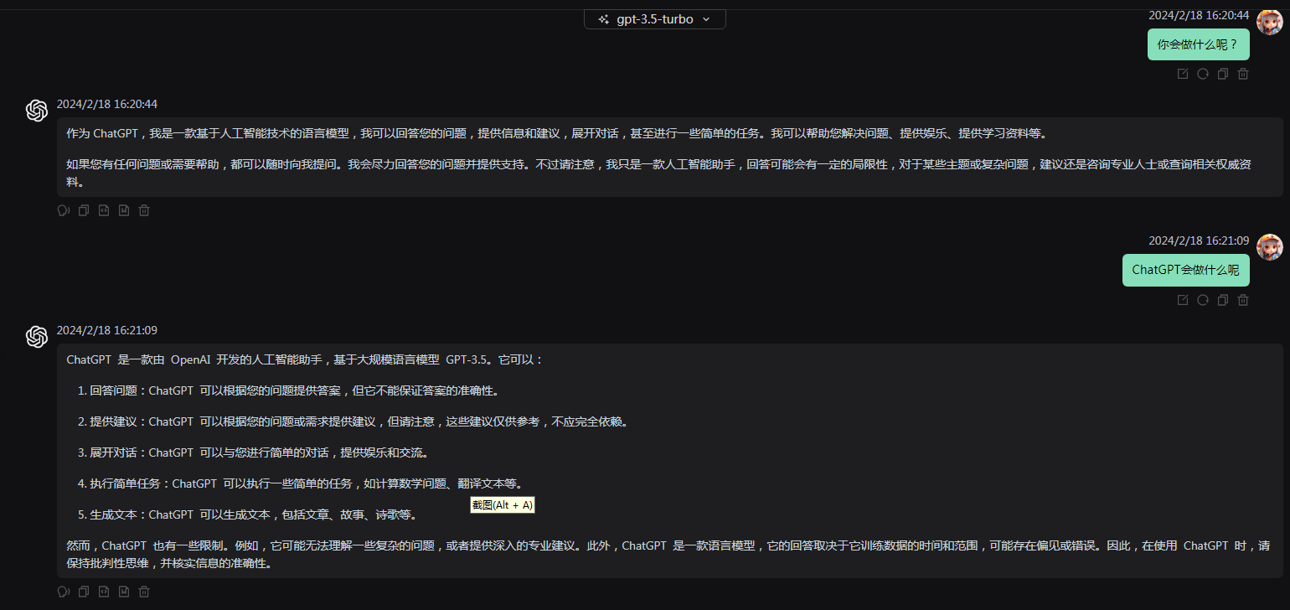Viewport: 1290px width, 610px height.
Task: Click the user avatar beside 'ChatGPT会做什么呢'
Action: [1269, 247]
